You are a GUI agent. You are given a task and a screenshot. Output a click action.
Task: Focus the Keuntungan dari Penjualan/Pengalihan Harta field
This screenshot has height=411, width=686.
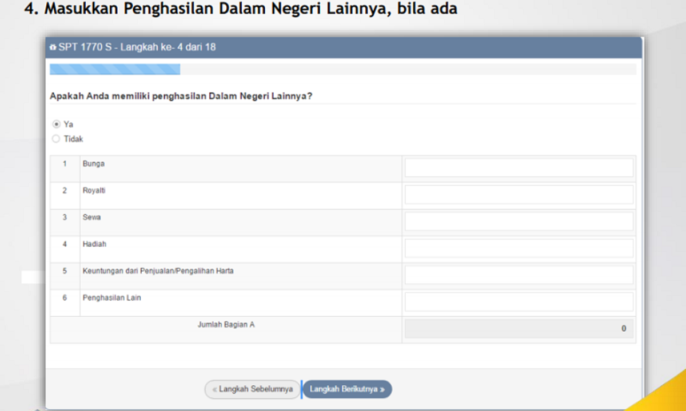click(519, 275)
